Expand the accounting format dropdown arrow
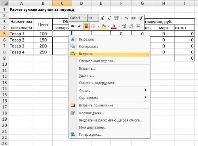 (x=121, y=18)
